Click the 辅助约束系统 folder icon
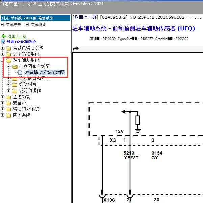The width and height of the screenshot is (203, 203). (8, 109)
